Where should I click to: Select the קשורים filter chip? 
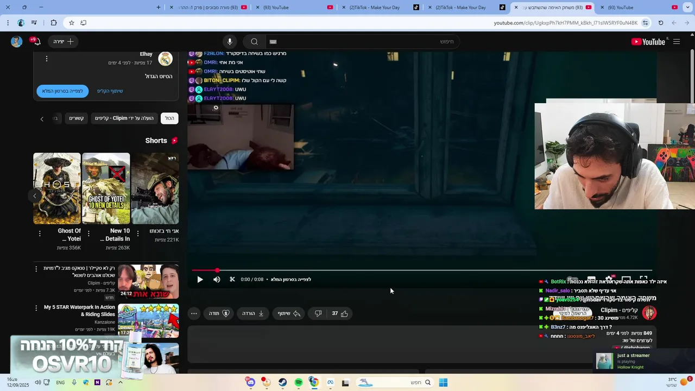[x=77, y=118]
